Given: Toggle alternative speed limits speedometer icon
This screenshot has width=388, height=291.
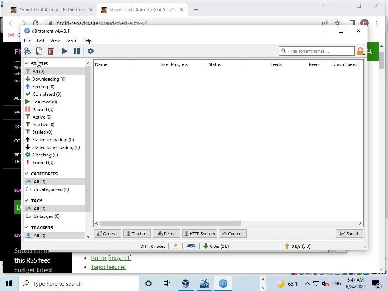Looking at the screenshot, I should point(191,246).
